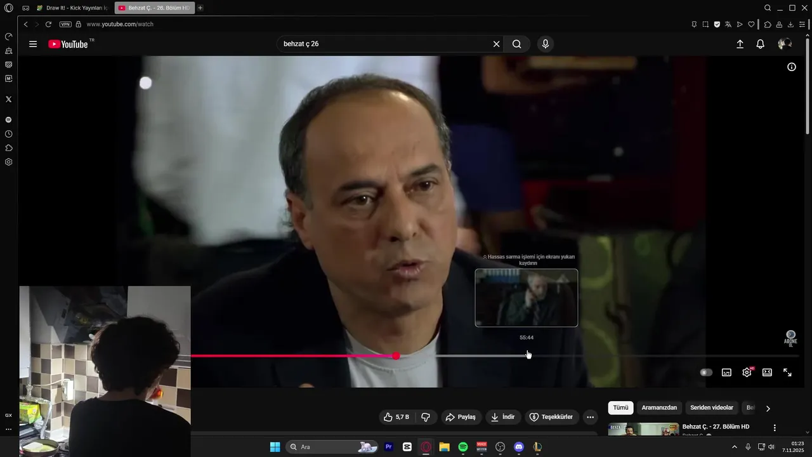Image resolution: width=812 pixels, height=457 pixels.
Task: Open more actions three-dot menu
Action: 591,417
